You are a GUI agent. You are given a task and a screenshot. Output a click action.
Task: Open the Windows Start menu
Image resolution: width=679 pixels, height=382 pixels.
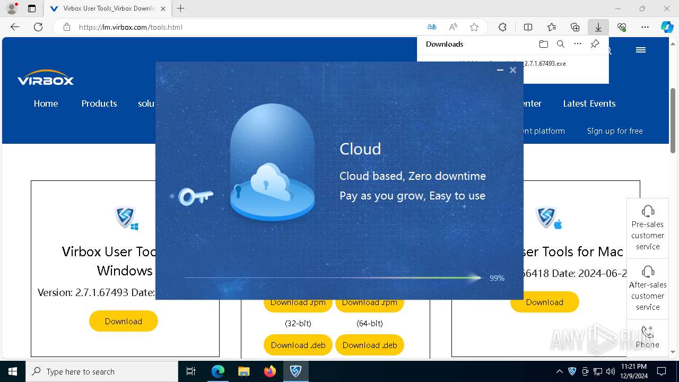click(13, 371)
